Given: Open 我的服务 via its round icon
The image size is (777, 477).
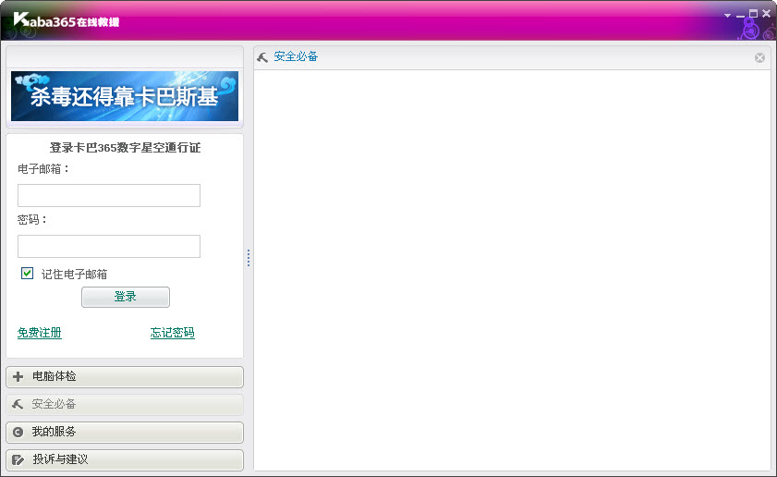Looking at the screenshot, I should (18, 433).
